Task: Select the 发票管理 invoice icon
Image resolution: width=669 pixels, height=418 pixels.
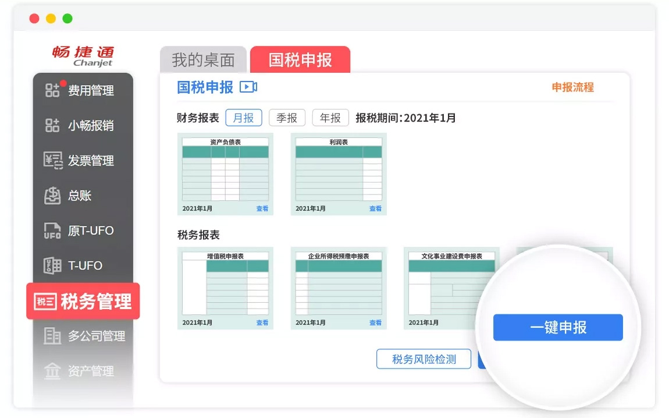Action: coord(52,161)
